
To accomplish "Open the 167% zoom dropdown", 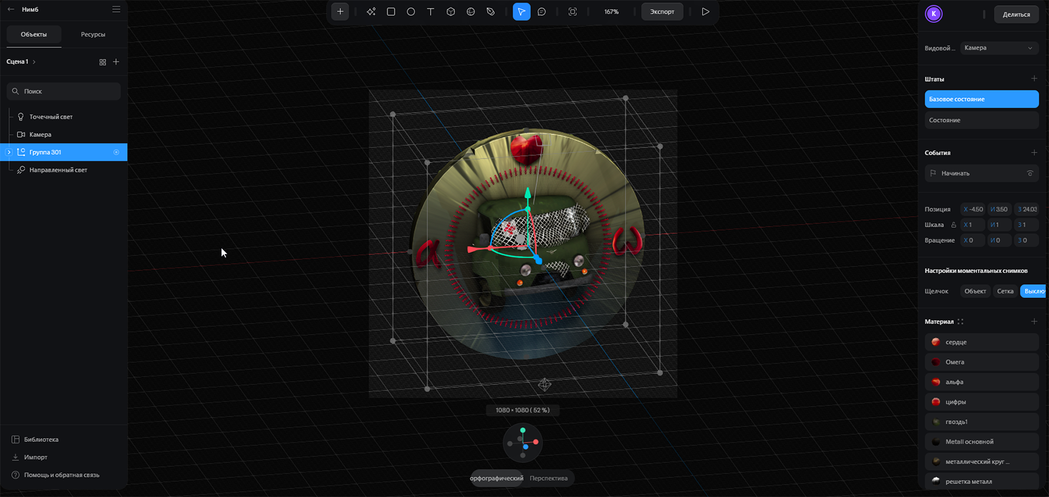I will [611, 12].
